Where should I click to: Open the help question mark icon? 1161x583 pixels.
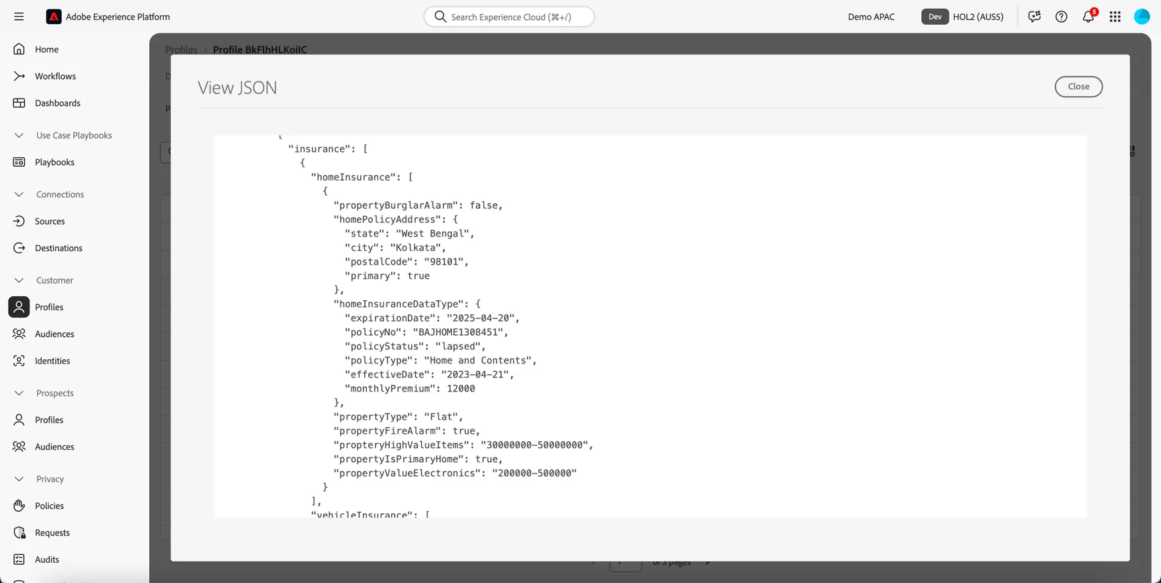click(1062, 17)
